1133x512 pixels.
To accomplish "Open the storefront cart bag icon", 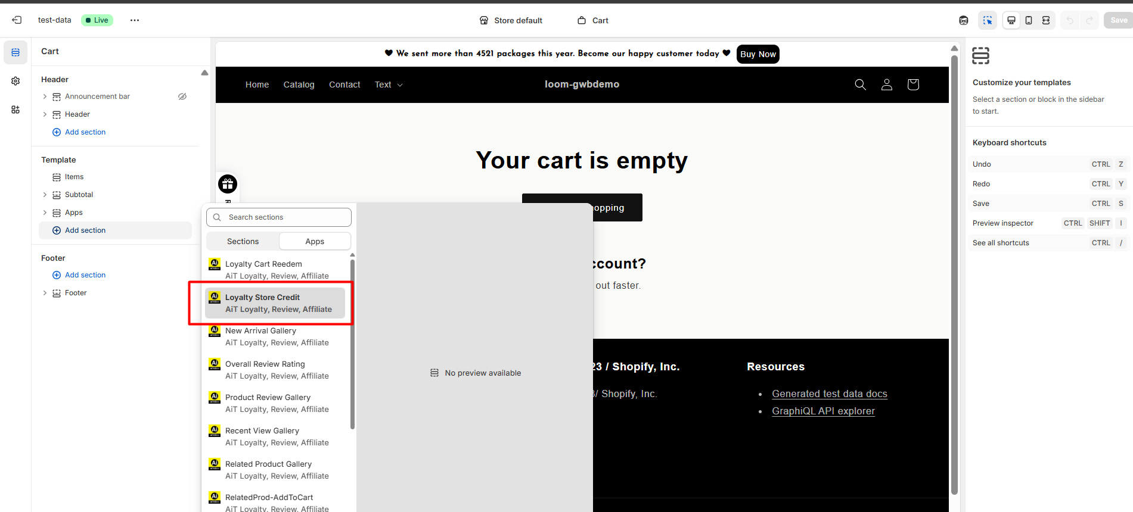I will click(912, 85).
